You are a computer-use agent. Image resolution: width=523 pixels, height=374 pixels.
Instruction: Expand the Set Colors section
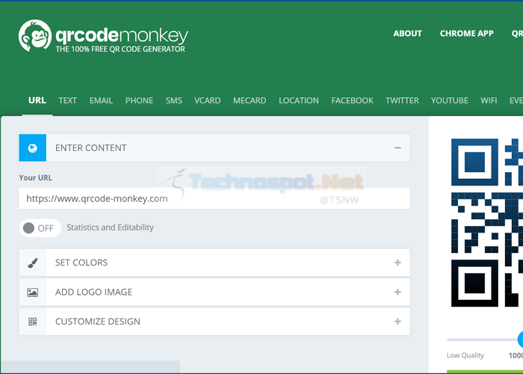point(397,263)
